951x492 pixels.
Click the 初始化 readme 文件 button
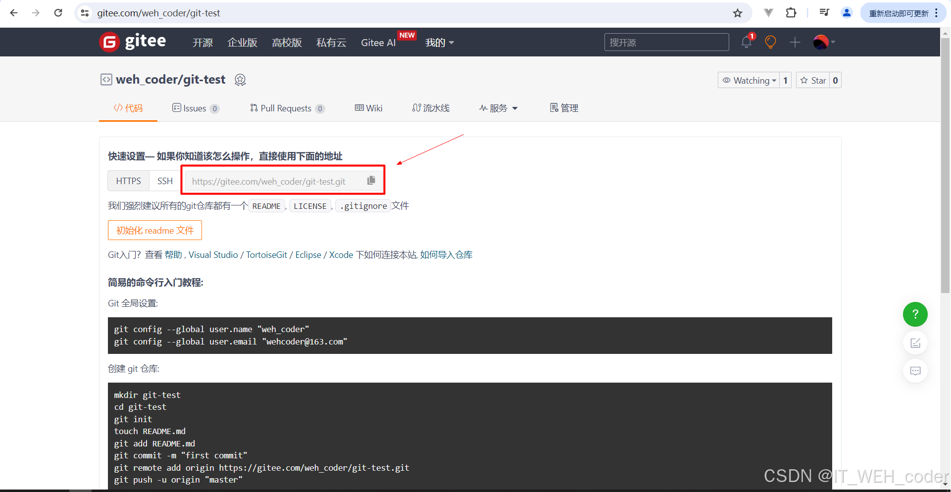[155, 230]
